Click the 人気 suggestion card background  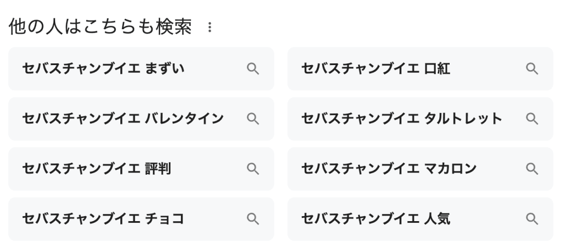[x=486, y=219]
